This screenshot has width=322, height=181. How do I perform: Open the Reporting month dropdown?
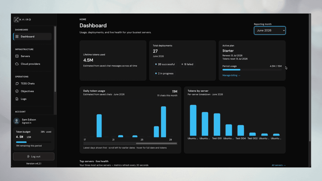point(270,30)
